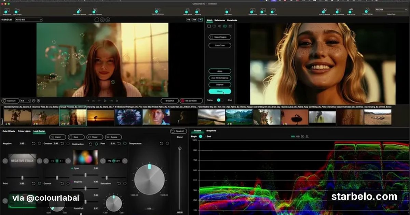The width and height of the screenshot is (410, 215).
Task: Toggle the Frame/Shot switch
Action: [x=220, y=100]
